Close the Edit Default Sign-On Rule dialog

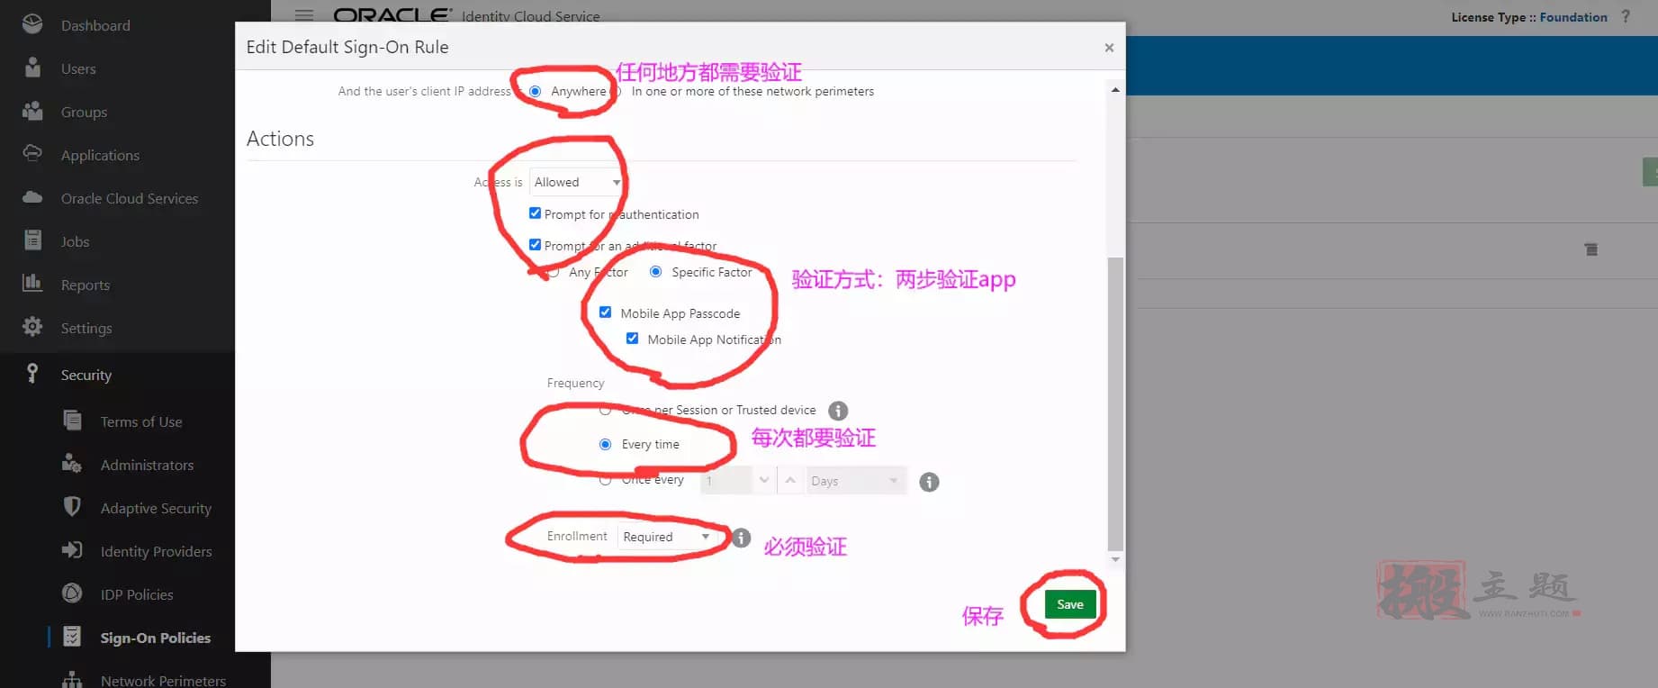pos(1109,48)
